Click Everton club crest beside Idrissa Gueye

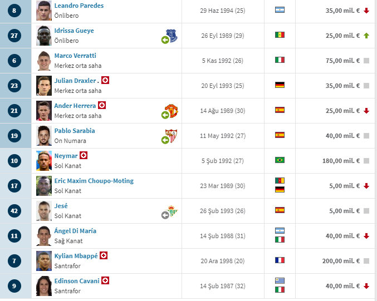coord(172,36)
